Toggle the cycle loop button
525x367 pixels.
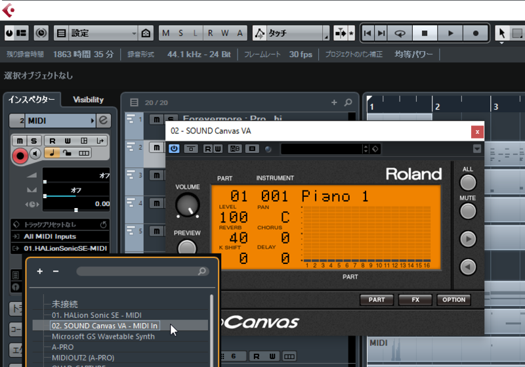tap(400, 33)
